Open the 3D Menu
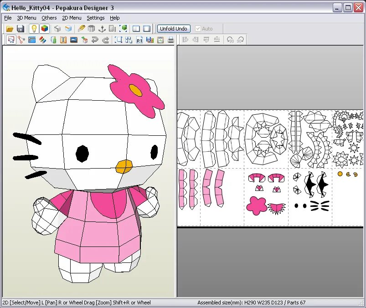 [x=26, y=18]
